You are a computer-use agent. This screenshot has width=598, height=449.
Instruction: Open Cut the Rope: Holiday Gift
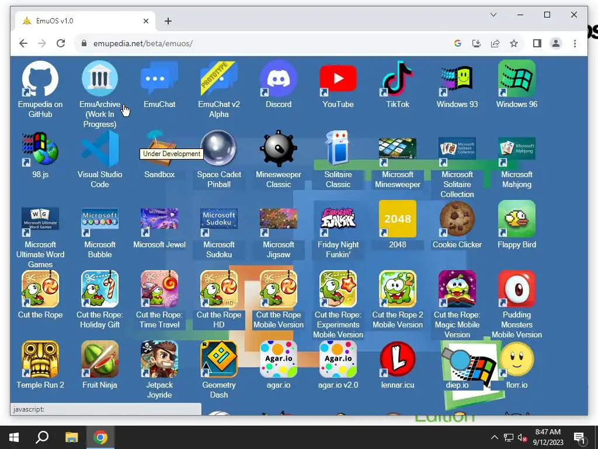[x=99, y=289]
